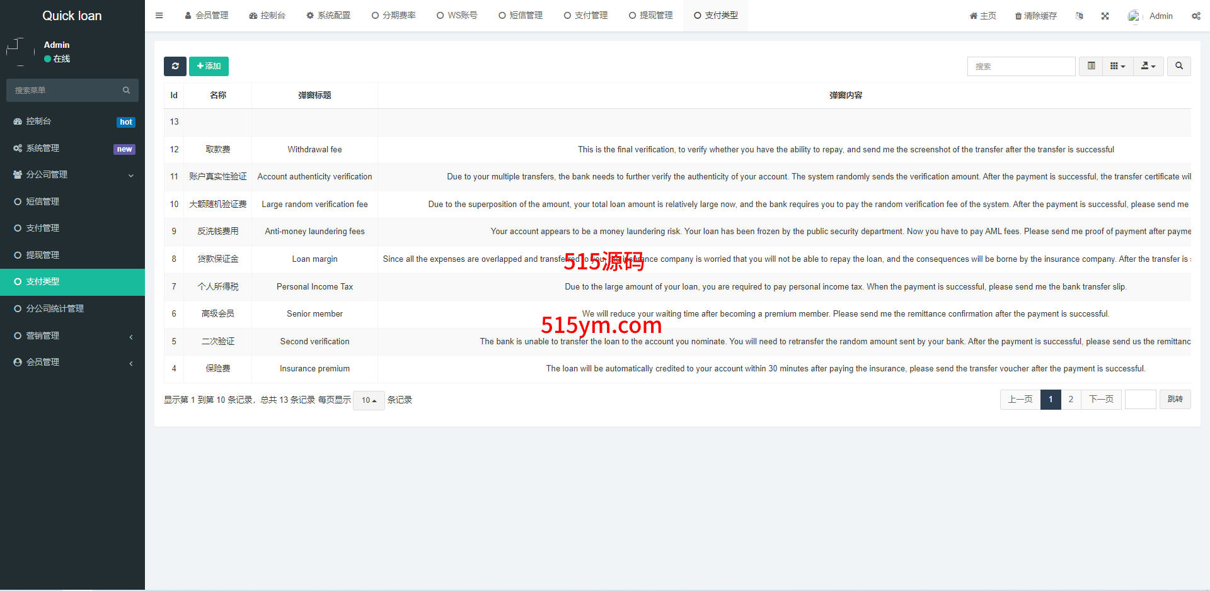Viewport: 1210px width, 591px height.
Task: Click the magnifier advanced search button
Action: pos(1178,66)
